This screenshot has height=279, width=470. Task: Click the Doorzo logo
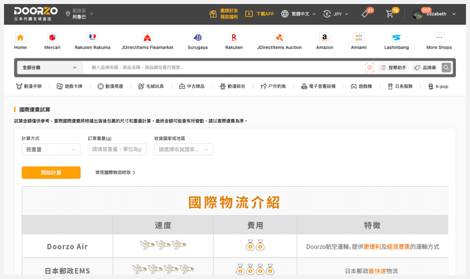click(36, 14)
